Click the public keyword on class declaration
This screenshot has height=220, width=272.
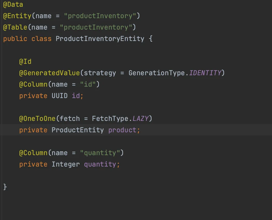(x=15, y=39)
